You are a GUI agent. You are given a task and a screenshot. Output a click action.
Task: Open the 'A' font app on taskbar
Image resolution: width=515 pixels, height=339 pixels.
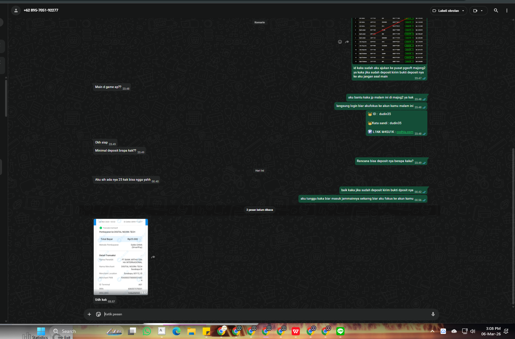click(162, 332)
